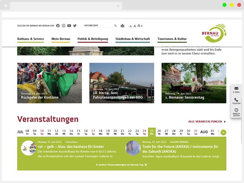
Task: Increase font size with A+
Action: [x=140, y=26]
